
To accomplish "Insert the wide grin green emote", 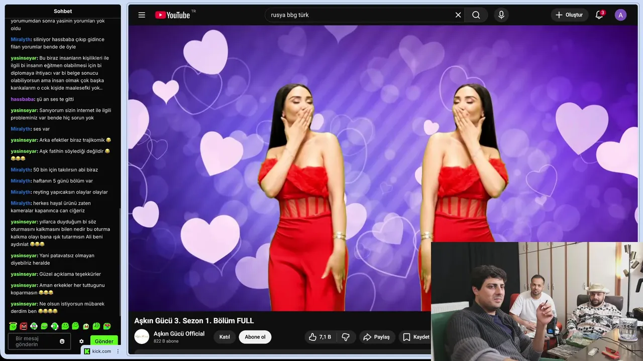I will [x=44, y=326].
